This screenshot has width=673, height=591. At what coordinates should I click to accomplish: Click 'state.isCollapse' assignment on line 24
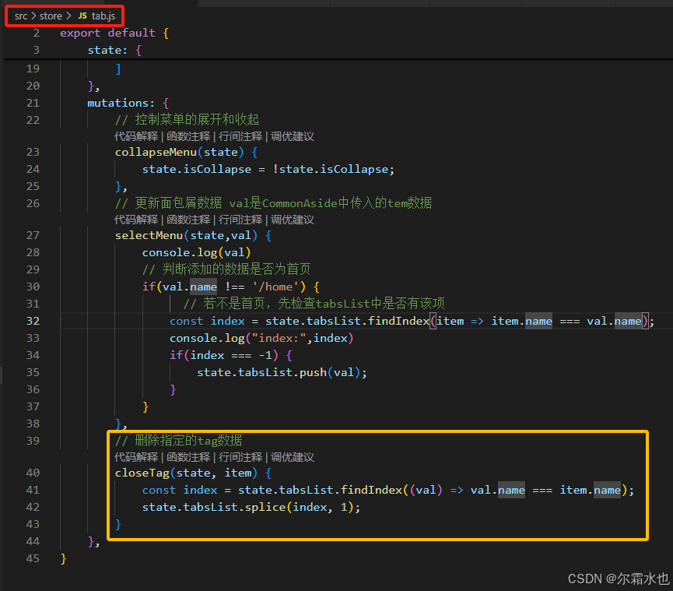268,169
